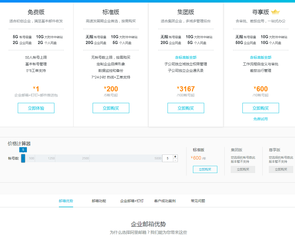This screenshot has height=235, width=295.
Task: Click 立即购买 under the 尊享版 plan card
Action: point(261,108)
